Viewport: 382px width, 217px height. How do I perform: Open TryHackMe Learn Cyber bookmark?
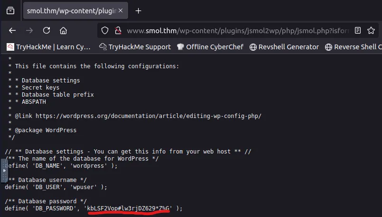click(x=48, y=47)
